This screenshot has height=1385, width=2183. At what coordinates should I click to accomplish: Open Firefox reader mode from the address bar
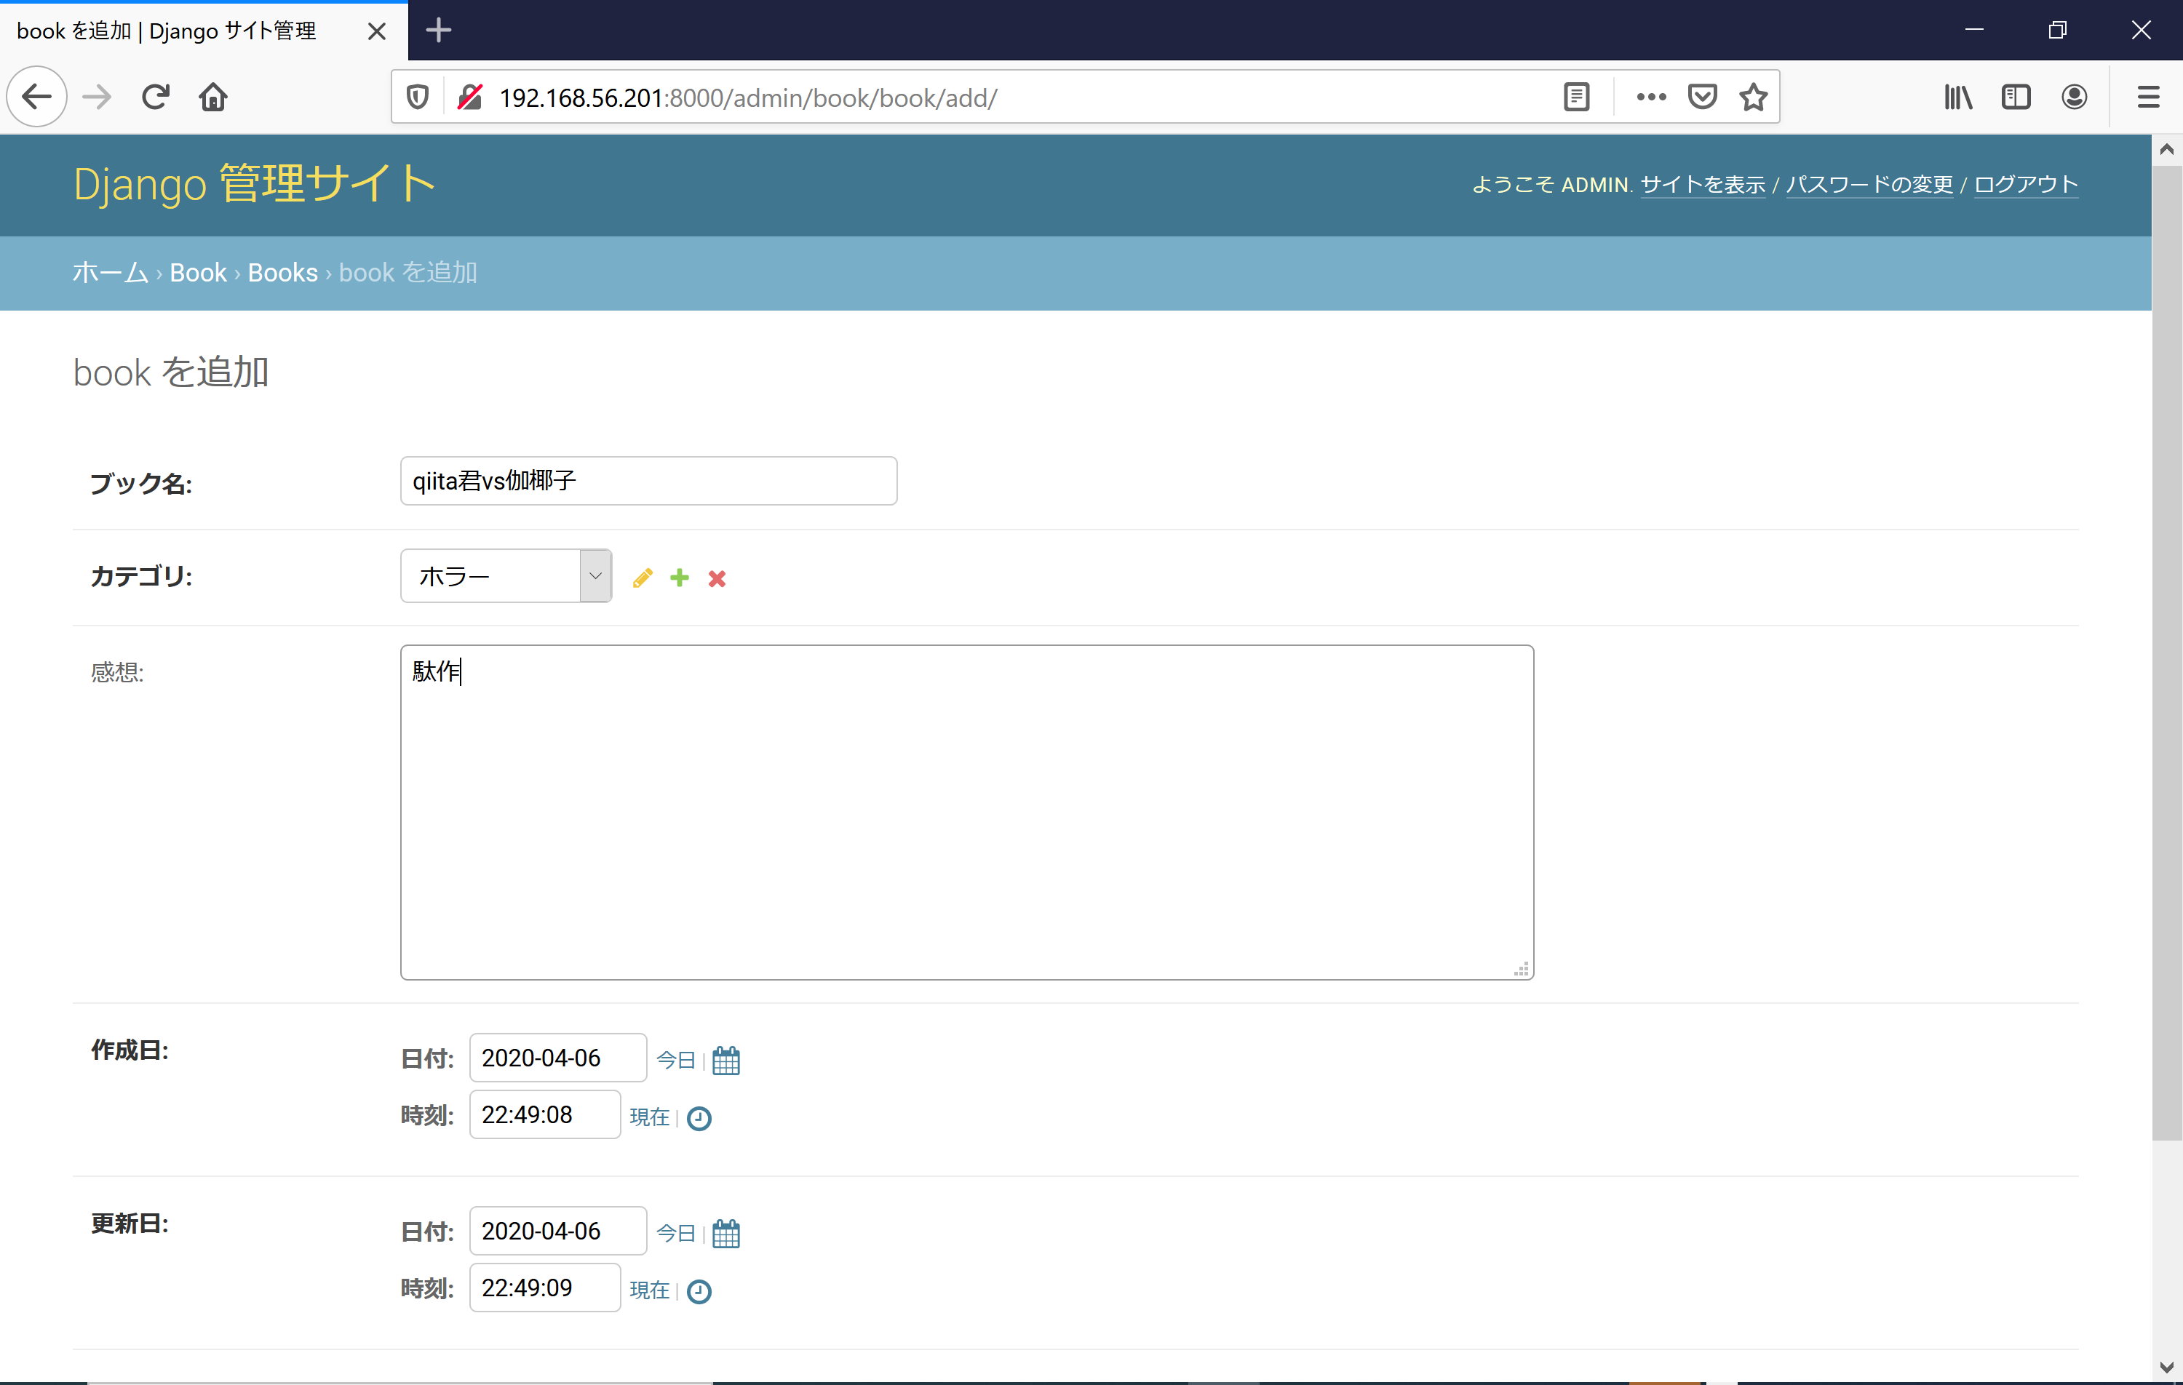[x=1578, y=97]
